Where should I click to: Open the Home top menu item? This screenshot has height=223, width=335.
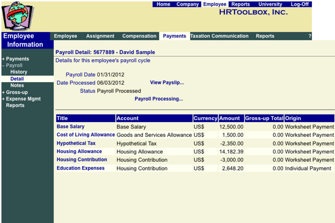(x=163, y=4)
